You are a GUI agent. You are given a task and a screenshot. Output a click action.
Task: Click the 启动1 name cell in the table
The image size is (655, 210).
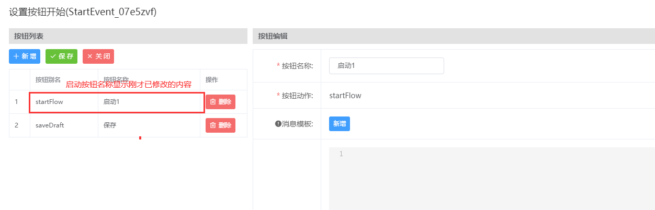pyautogui.click(x=111, y=102)
